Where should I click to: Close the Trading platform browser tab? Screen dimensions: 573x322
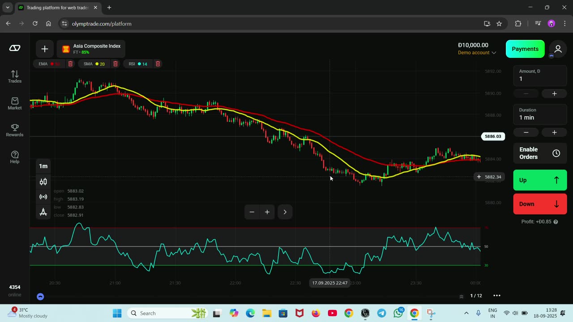tap(95, 8)
